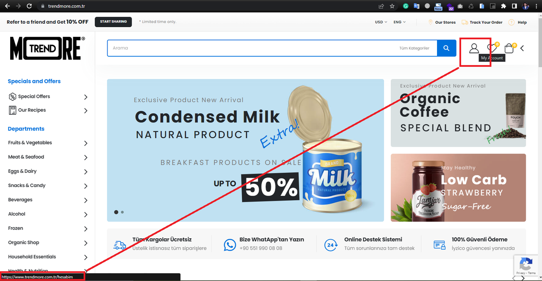Click the Trendmore logo

pos(47,48)
